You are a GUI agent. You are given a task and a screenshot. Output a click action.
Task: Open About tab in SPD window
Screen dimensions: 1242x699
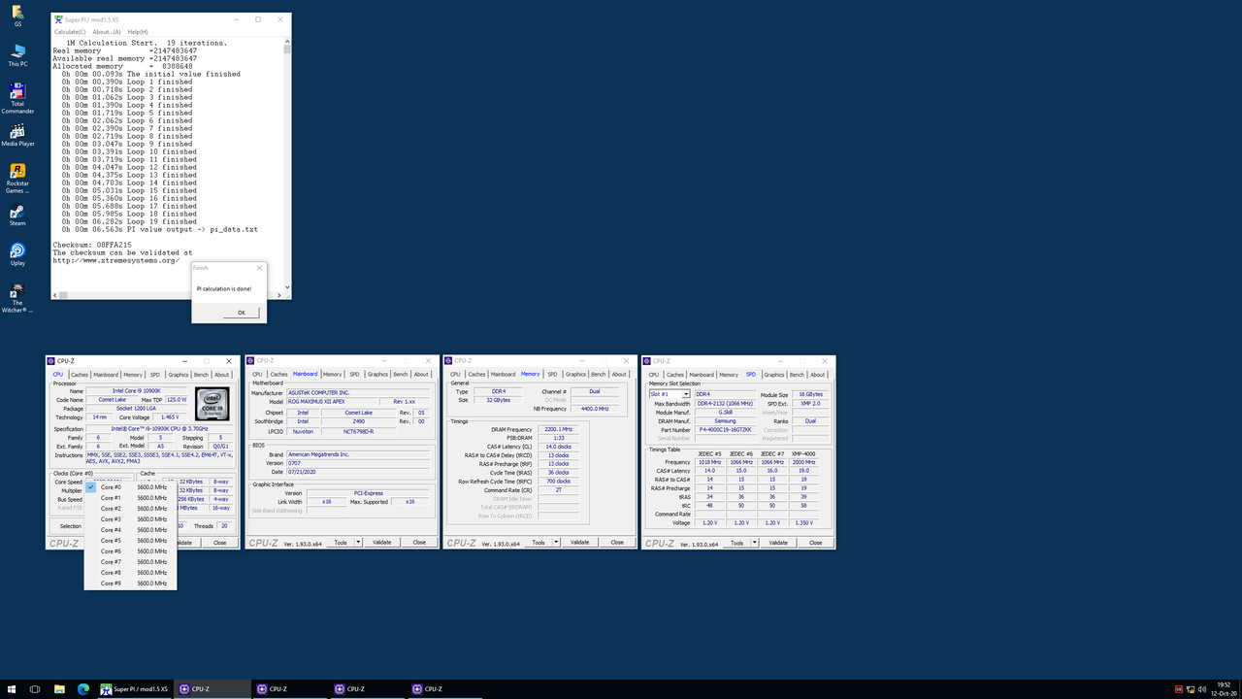817,375
